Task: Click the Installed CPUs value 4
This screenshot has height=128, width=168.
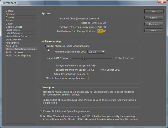Action: (98, 19)
